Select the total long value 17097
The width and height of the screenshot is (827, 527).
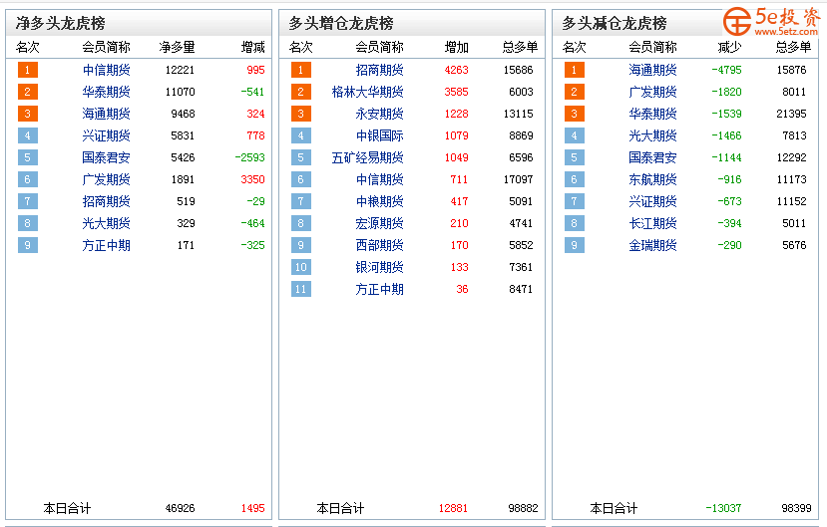tap(518, 179)
